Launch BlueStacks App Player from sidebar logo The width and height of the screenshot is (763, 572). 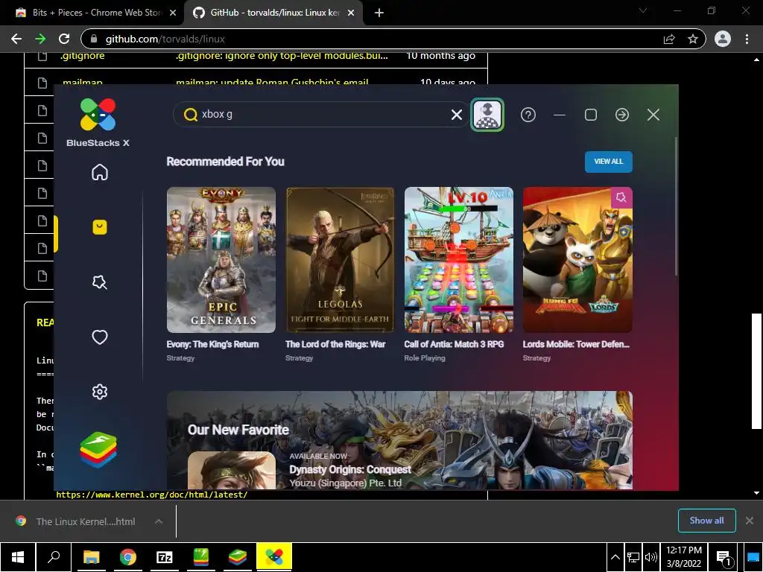click(98, 450)
